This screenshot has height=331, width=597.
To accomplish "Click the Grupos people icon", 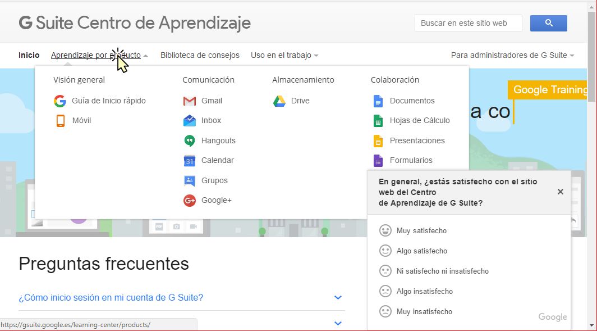I will pos(189,180).
